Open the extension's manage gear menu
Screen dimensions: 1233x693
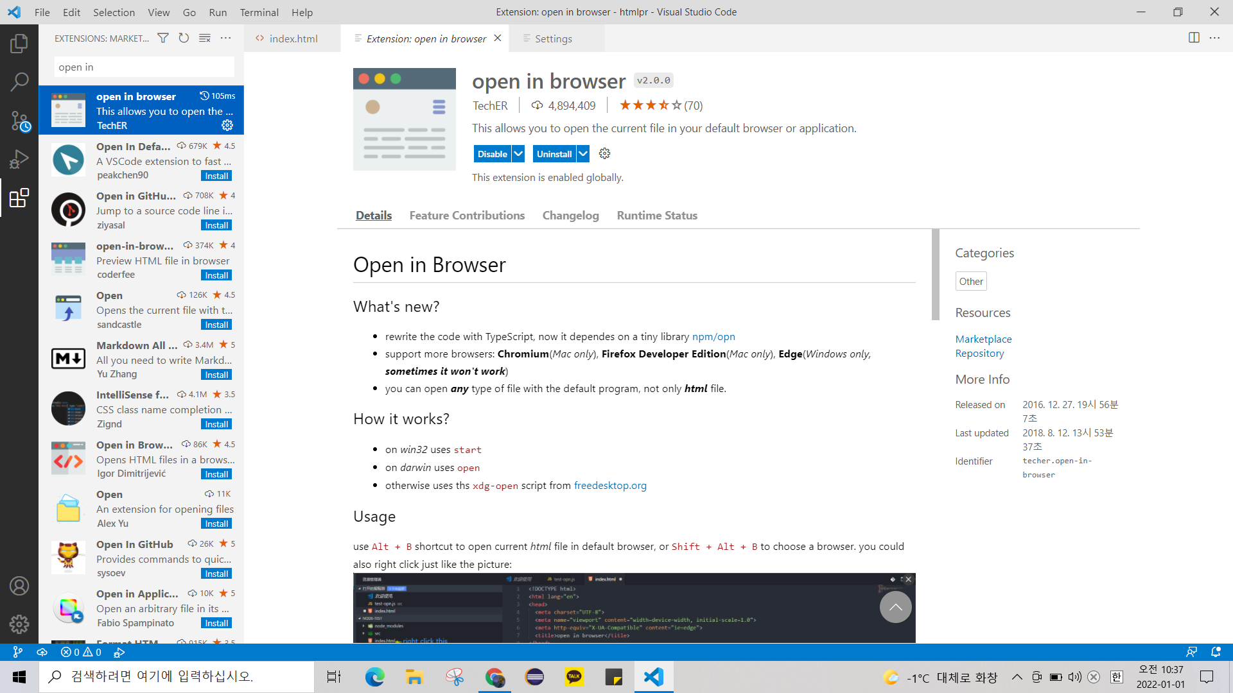point(604,154)
